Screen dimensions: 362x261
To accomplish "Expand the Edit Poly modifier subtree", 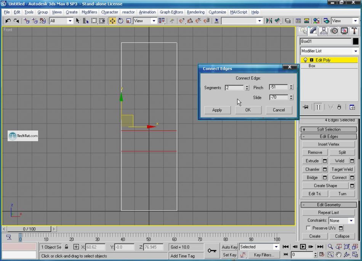I will coord(311,60).
